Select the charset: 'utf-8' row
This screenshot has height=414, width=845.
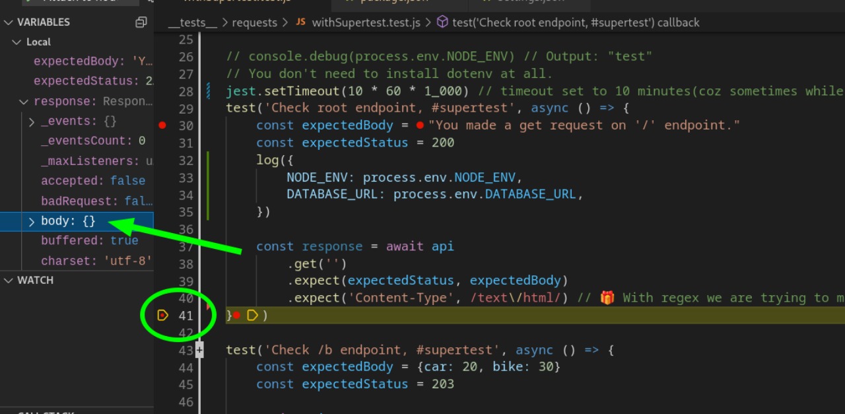click(77, 261)
